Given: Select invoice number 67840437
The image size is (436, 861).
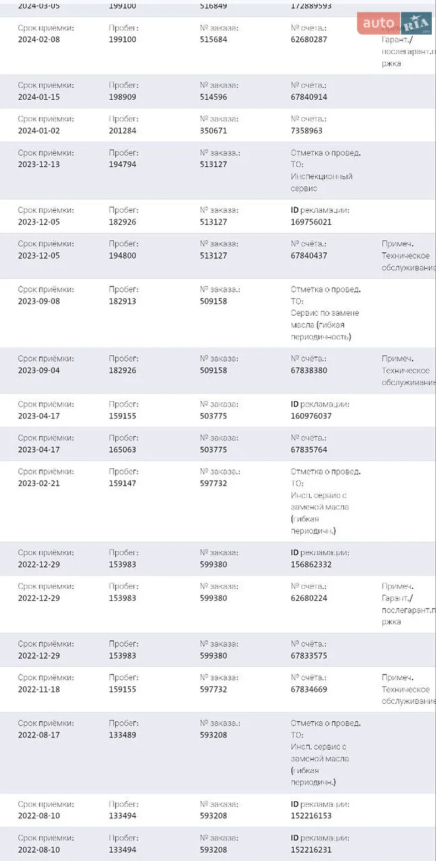Looking at the screenshot, I should (x=309, y=255).
